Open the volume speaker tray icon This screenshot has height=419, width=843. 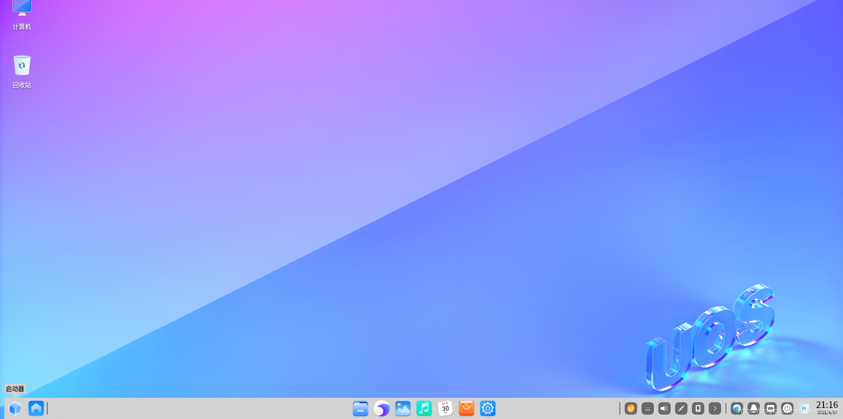tap(665, 408)
